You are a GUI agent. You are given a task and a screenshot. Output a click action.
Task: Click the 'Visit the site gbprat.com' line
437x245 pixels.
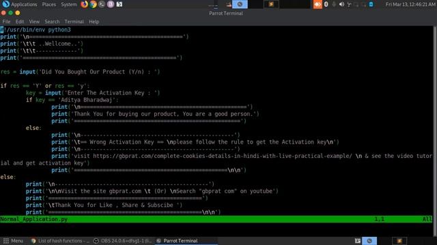[152, 191]
